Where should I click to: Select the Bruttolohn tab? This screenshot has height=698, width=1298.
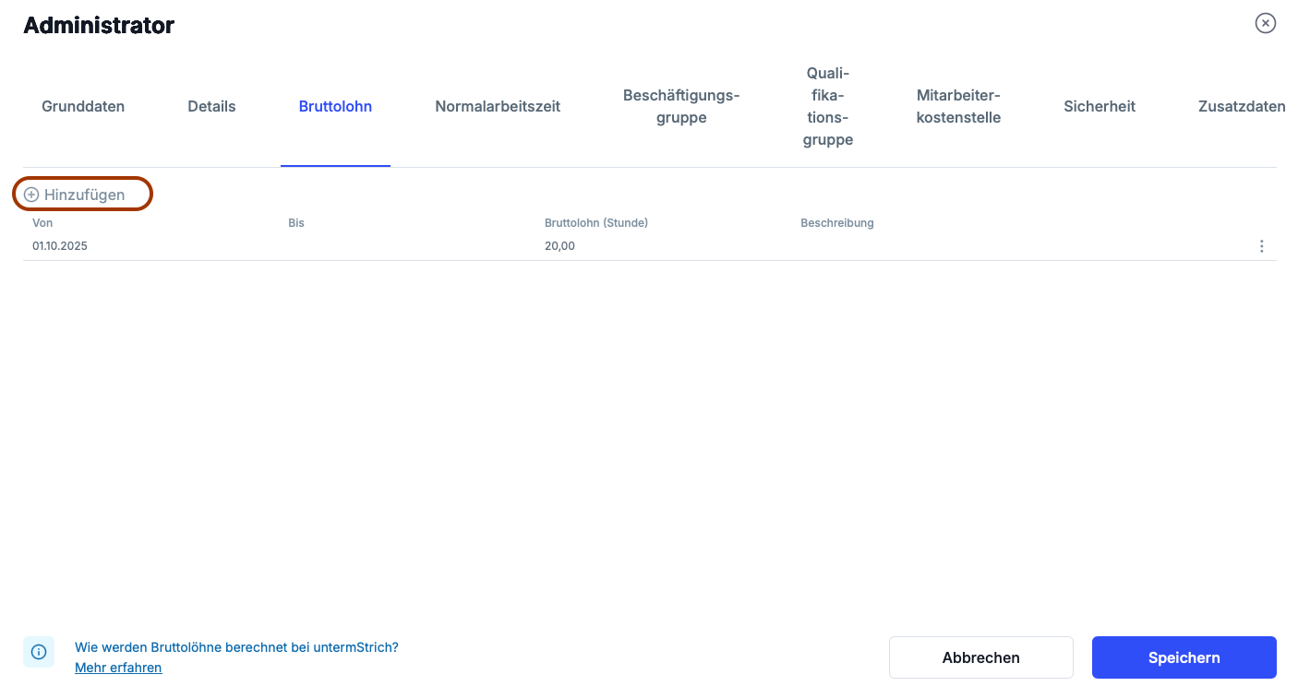335,106
